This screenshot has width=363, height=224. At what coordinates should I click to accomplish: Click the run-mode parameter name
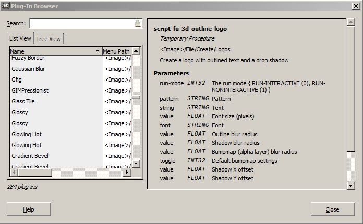(172, 83)
